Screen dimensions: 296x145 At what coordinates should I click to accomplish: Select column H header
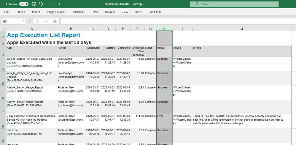click(x=164, y=29)
